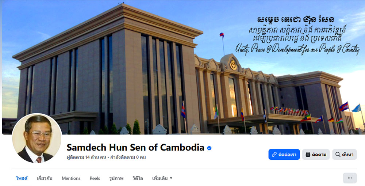Click the ติดต่อเรา contact button
The height and width of the screenshot is (186, 365).
click(x=284, y=155)
